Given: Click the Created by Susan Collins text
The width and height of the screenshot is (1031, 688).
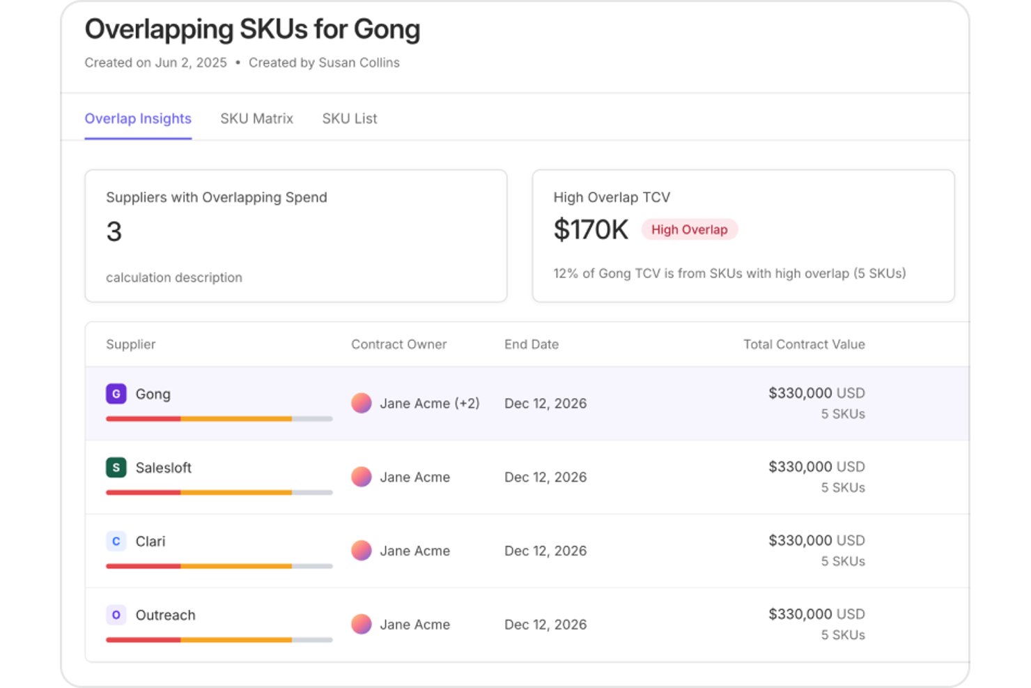Looking at the screenshot, I should tap(324, 63).
